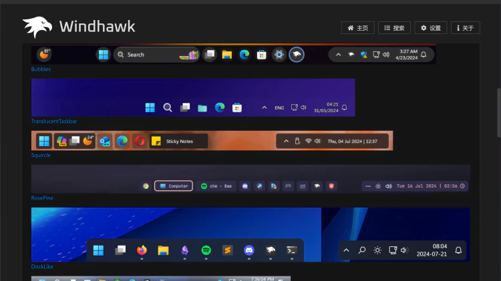Click the Edge icon in Squircle preview
Viewport: 501px width, 281px height.
(122, 141)
